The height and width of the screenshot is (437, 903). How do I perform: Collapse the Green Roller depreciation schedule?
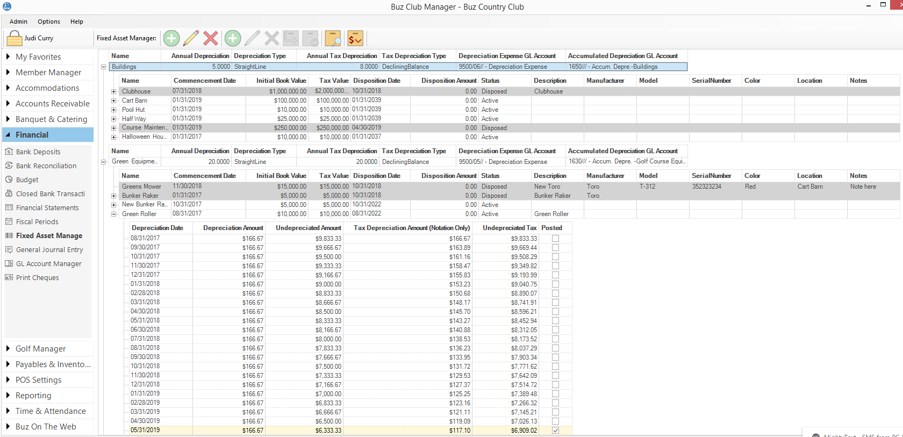tap(114, 214)
